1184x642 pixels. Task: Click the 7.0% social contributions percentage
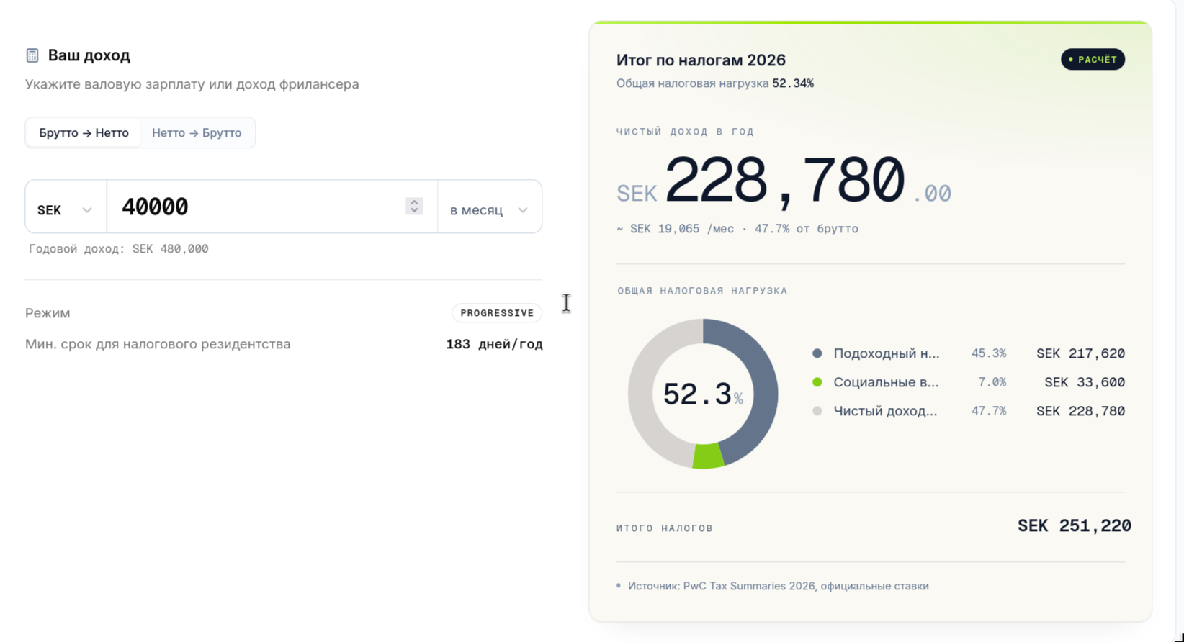pos(992,382)
